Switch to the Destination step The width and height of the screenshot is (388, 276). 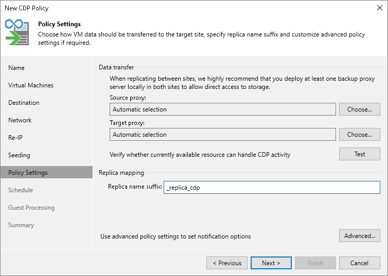coord(24,103)
